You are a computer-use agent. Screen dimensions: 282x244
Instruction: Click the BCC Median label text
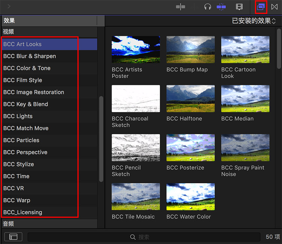[x=237, y=118]
